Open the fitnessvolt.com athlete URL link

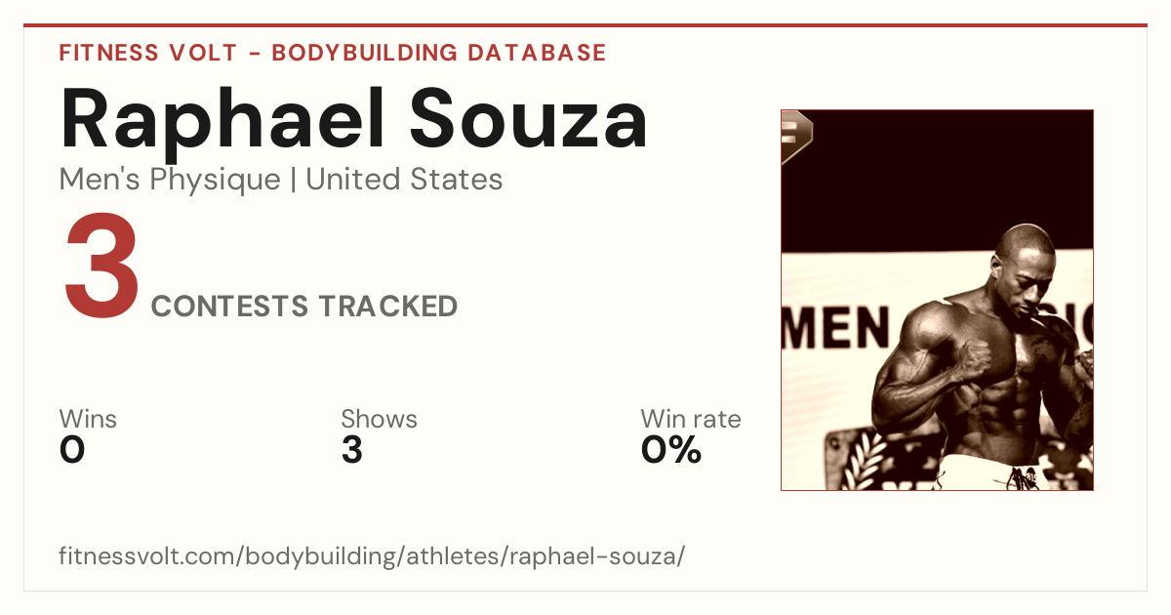click(x=372, y=557)
